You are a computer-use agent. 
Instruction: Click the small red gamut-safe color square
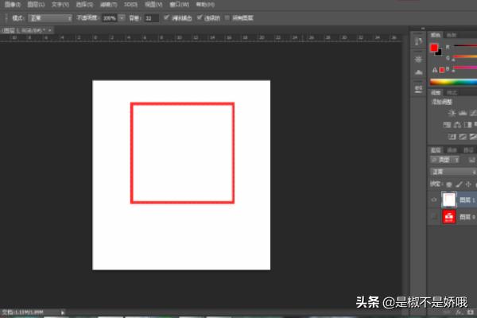point(442,70)
